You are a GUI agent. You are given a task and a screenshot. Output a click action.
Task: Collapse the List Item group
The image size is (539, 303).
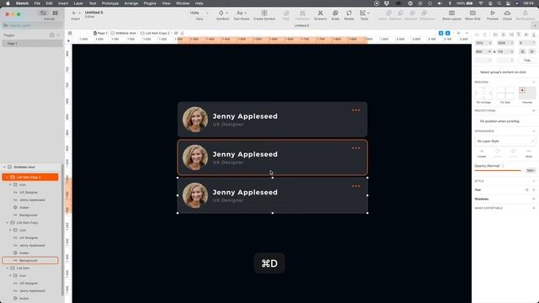(7, 268)
